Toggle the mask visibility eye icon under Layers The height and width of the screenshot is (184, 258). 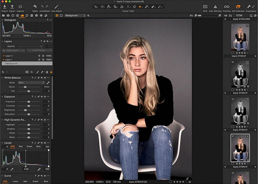pyautogui.click(x=27, y=72)
